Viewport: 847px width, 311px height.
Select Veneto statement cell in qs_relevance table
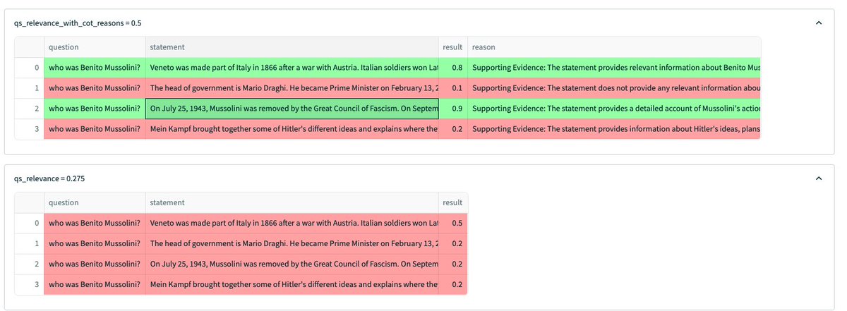pos(292,223)
